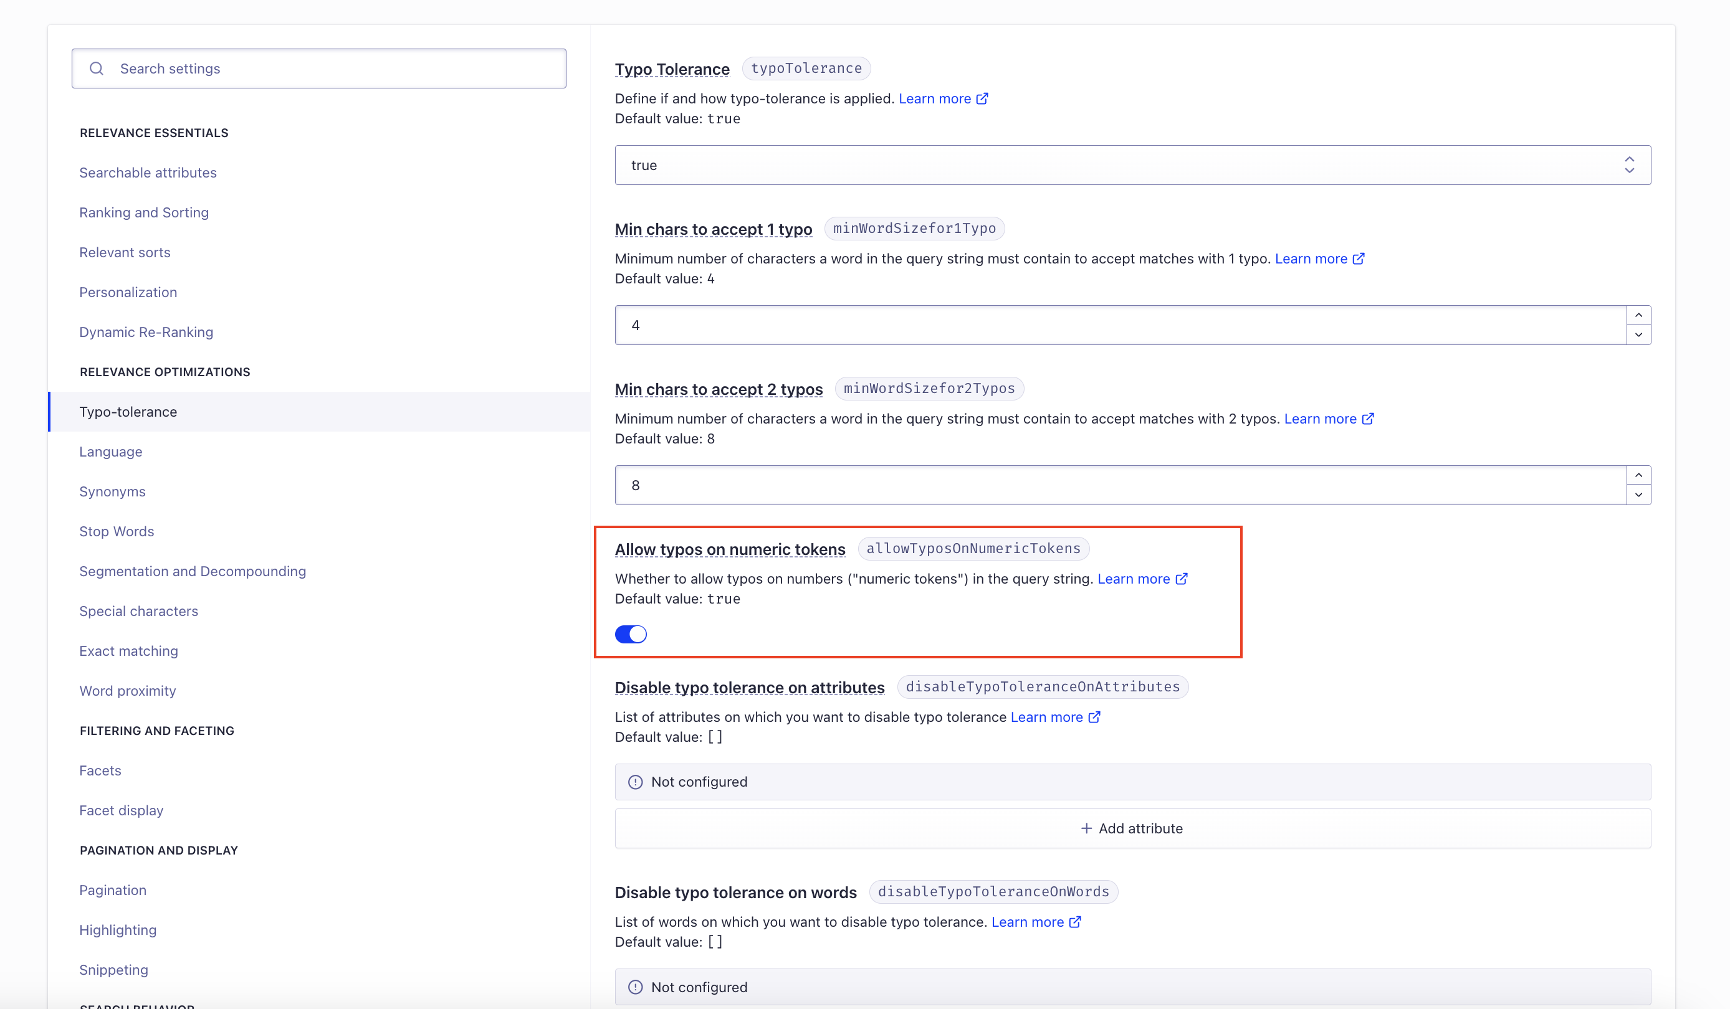Screen dimensions: 1730x1009
Task: Click the Min chars 1 typo input
Action: click(1121, 325)
